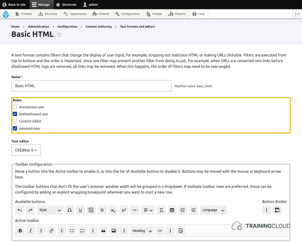Go to Home breadcrumb

click(15, 26)
